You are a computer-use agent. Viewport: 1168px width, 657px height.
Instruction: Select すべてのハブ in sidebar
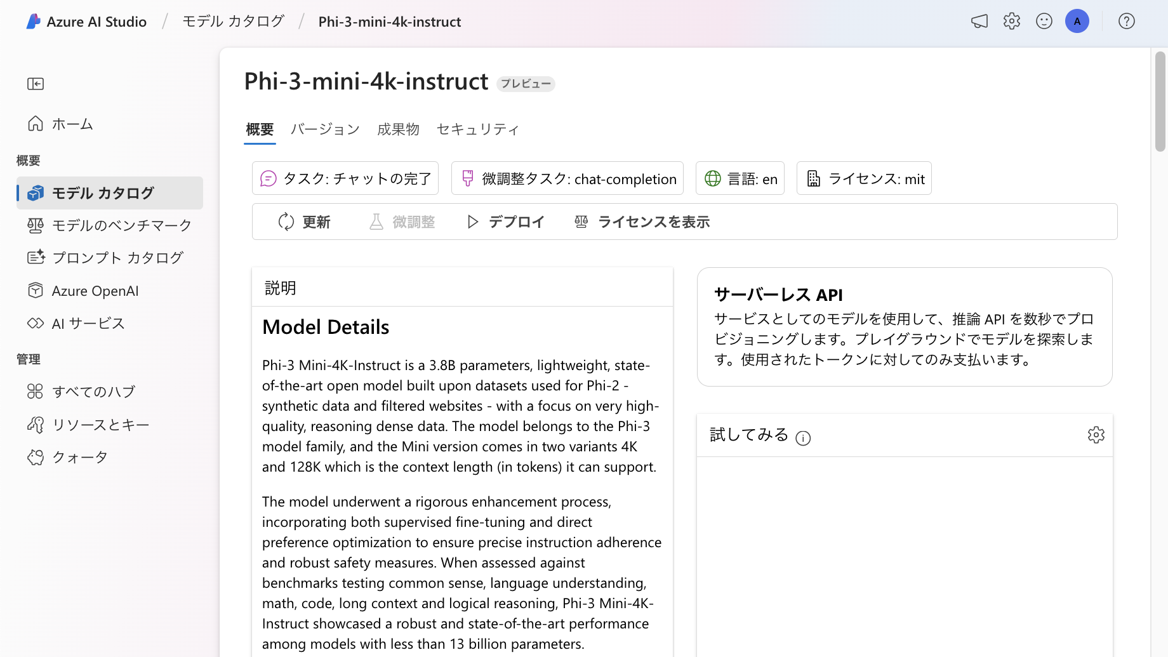point(110,392)
